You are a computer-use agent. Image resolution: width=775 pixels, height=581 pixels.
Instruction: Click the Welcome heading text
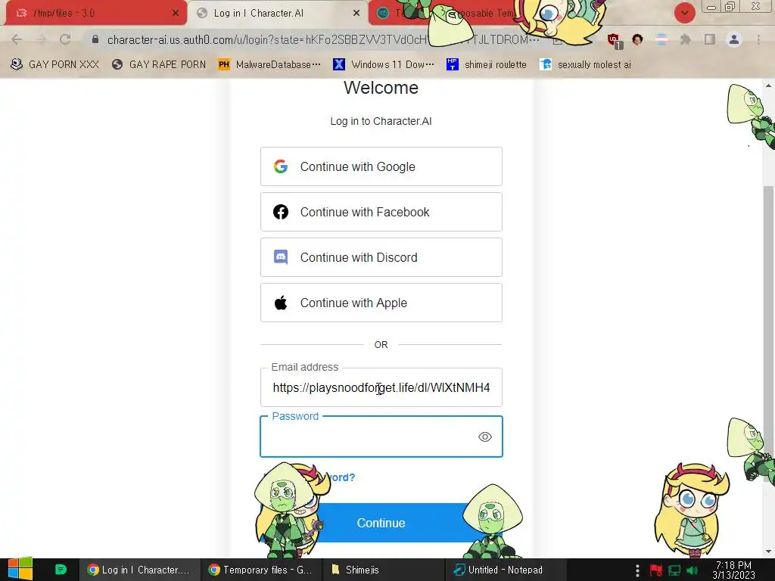coord(381,88)
